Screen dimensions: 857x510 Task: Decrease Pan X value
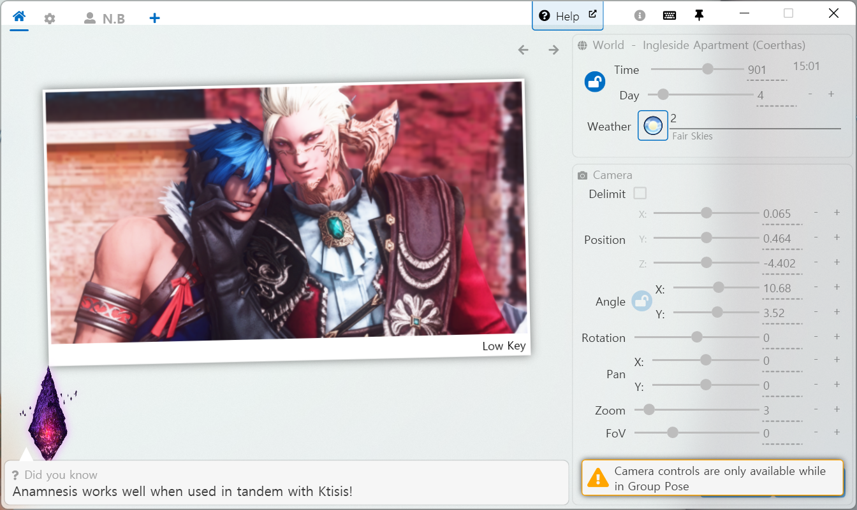[x=816, y=360]
